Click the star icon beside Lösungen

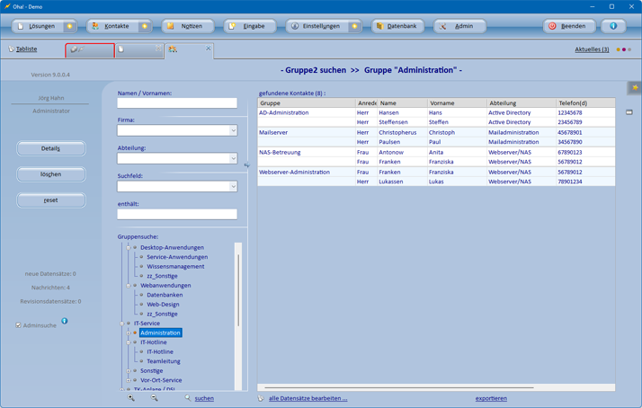(x=69, y=26)
